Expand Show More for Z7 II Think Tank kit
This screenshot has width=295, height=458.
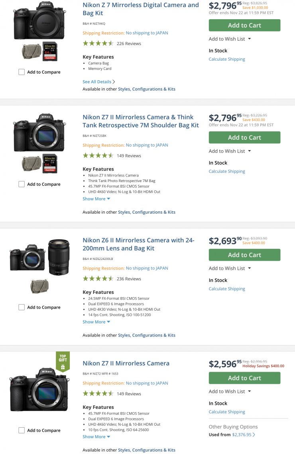(x=96, y=199)
